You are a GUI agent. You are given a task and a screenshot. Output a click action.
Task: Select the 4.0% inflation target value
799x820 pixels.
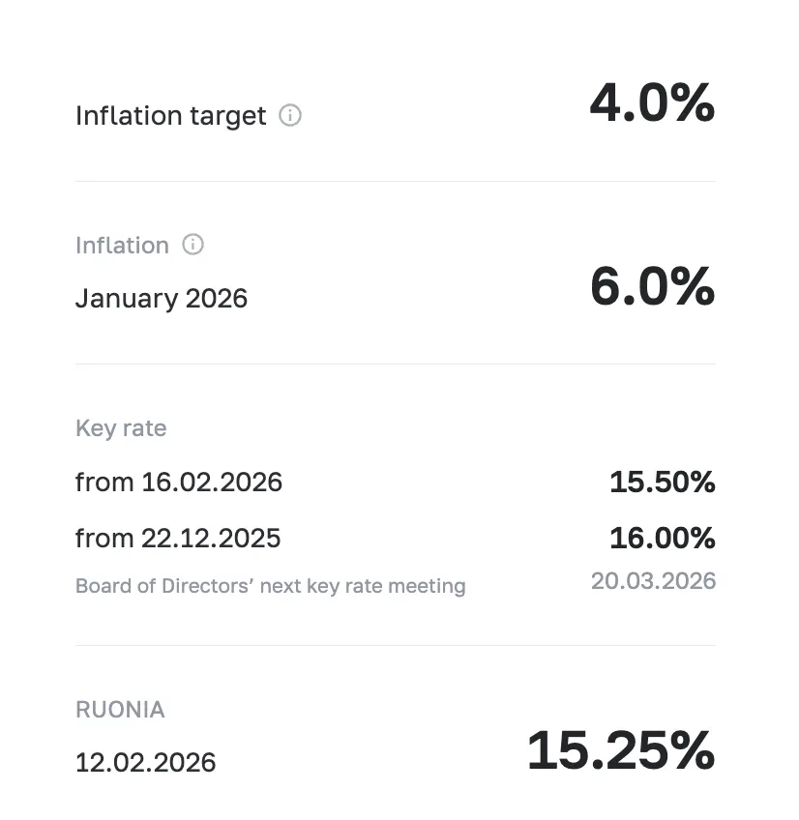[x=651, y=103]
